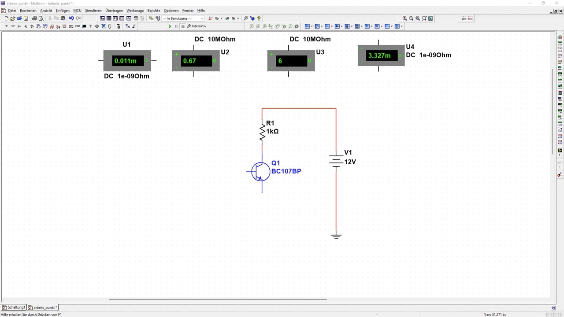Click the ground symbol below V1
The width and height of the screenshot is (564, 317).
coord(336,236)
